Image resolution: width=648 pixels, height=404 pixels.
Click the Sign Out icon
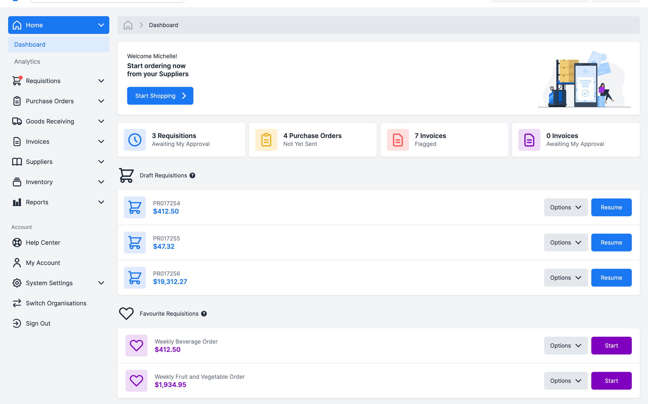click(x=17, y=323)
